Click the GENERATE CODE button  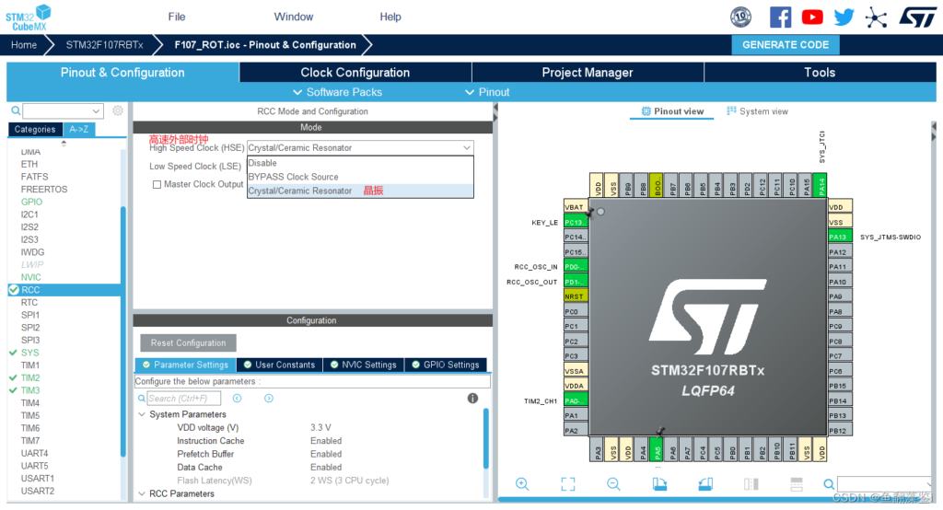[x=786, y=44]
